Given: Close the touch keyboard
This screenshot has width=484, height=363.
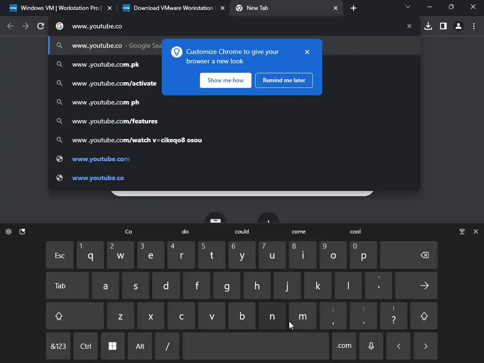Looking at the screenshot, I should (475, 232).
